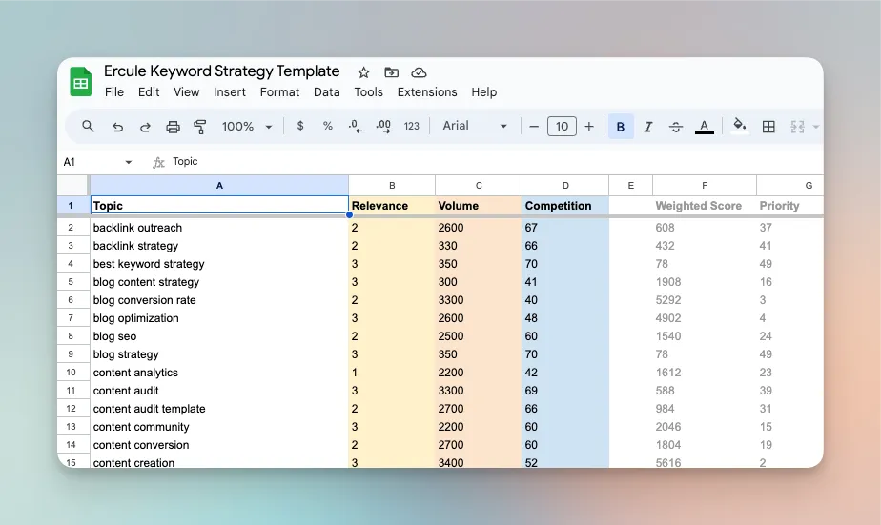Click the format as currency button
Image resolution: width=881 pixels, height=525 pixels.
click(x=300, y=127)
